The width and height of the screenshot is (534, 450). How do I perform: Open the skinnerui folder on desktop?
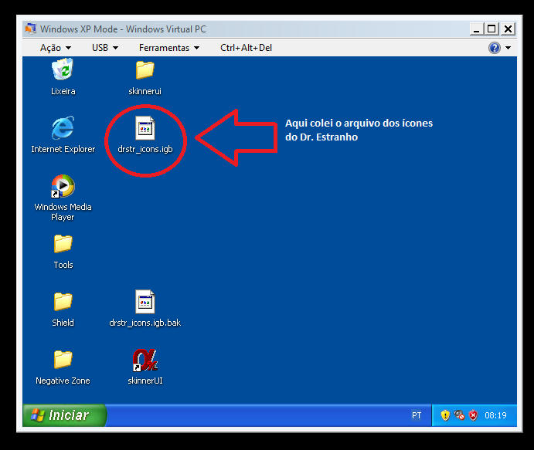click(145, 70)
